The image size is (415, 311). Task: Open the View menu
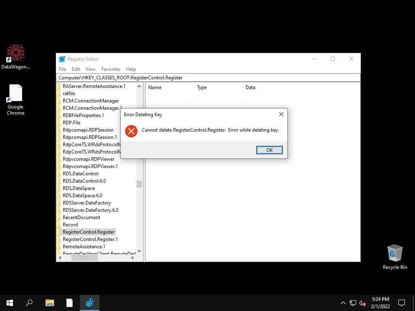pyautogui.click(x=90, y=69)
